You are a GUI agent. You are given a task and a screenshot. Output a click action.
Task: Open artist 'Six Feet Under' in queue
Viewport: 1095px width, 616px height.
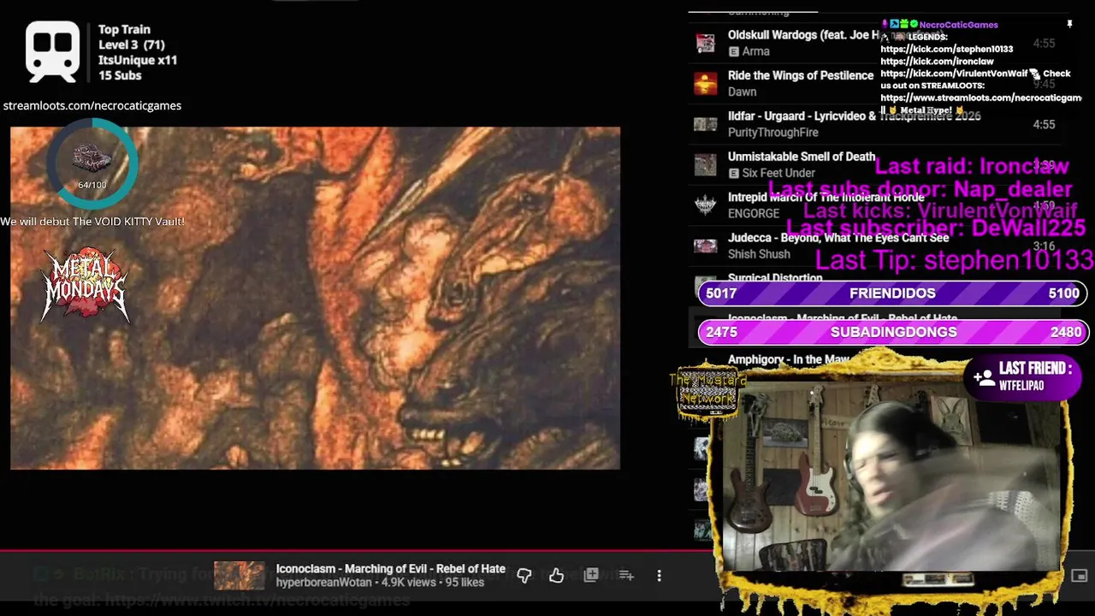pos(778,173)
